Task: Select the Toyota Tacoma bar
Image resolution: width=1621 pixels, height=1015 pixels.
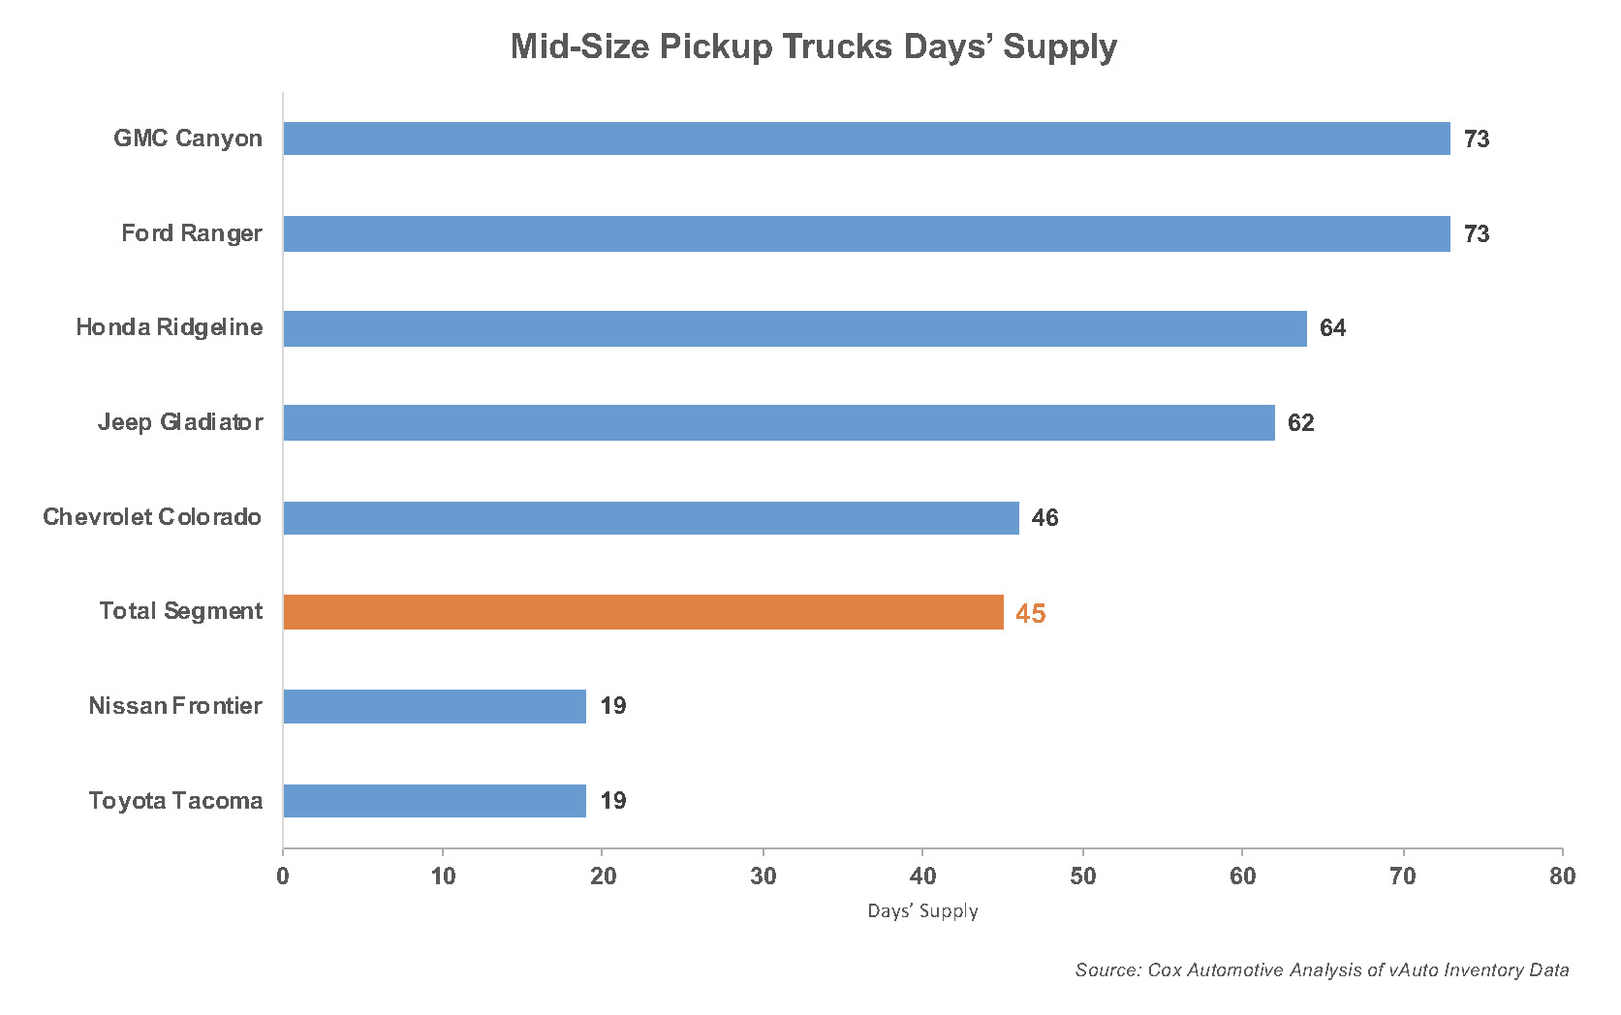Action: point(434,801)
